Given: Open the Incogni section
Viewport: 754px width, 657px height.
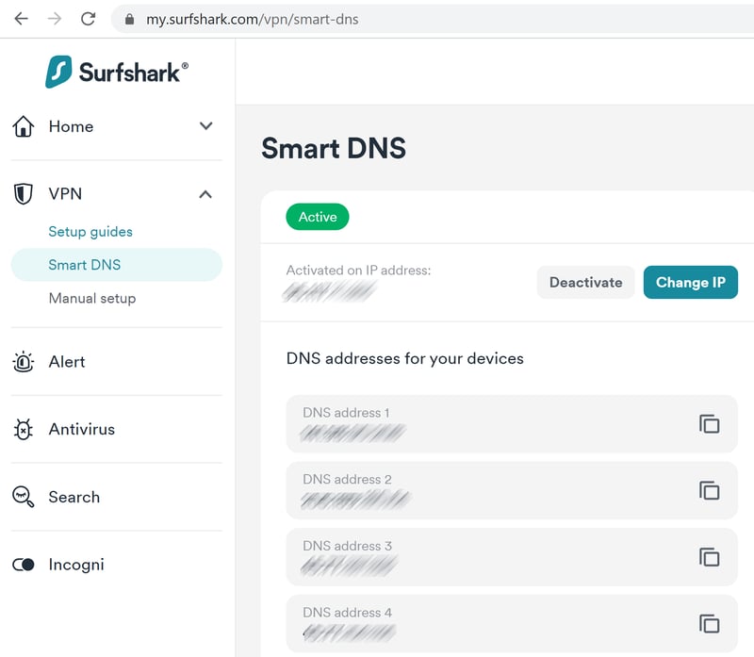Looking at the screenshot, I should tap(76, 565).
